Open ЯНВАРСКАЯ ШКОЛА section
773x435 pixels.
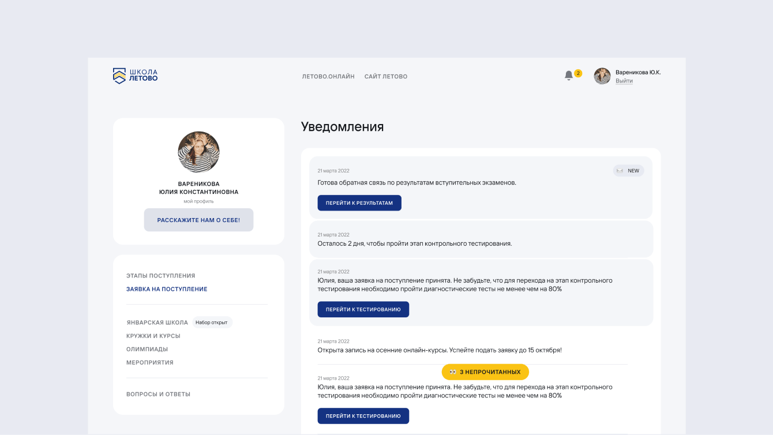[157, 322]
